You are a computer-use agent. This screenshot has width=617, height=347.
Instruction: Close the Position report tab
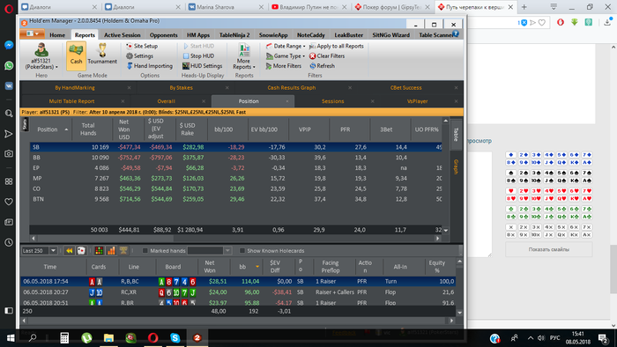coord(287,101)
